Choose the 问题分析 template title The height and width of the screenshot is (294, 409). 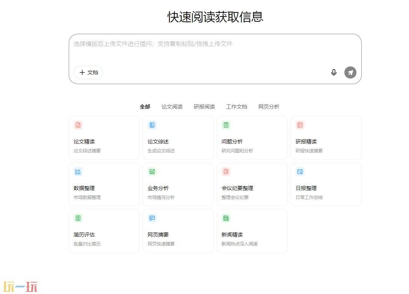(232, 142)
